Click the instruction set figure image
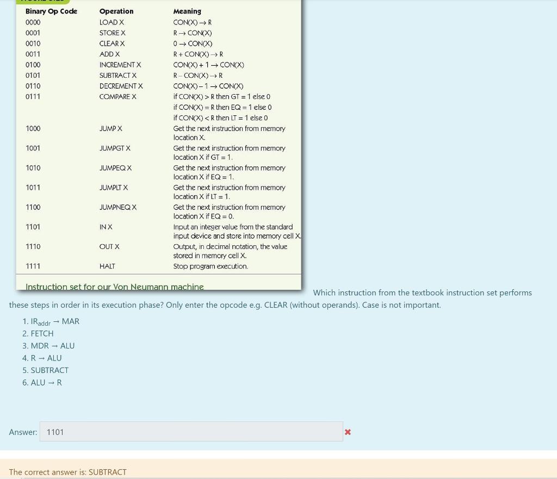Viewport: 557px width, 479px height. pyautogui.click(x=158, y=144)
